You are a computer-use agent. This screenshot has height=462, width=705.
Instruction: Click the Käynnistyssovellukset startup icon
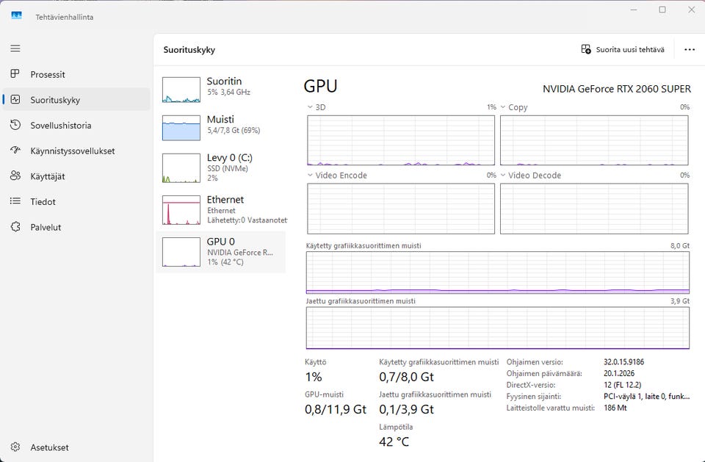click(x=15, y=151)
